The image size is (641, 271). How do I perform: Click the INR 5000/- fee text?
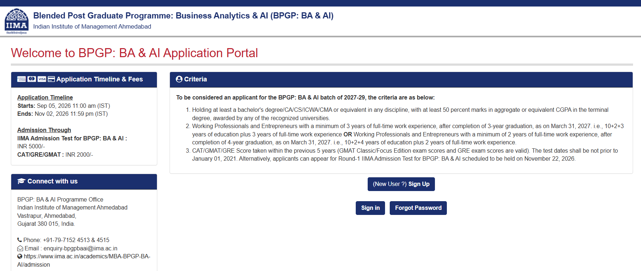31,146
